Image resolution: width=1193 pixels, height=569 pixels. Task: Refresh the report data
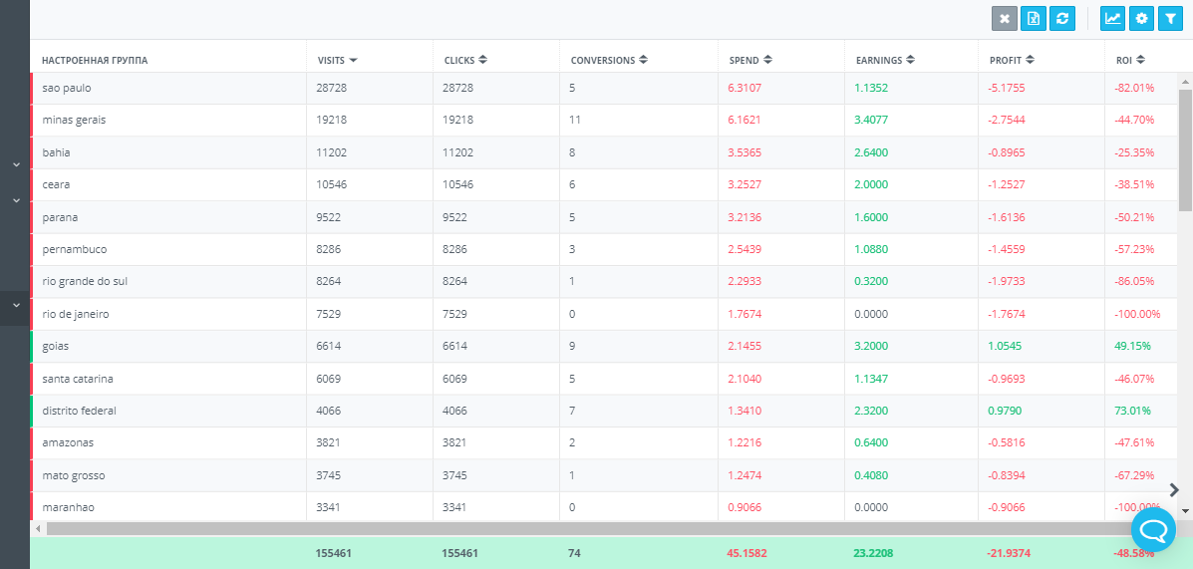(1062, 19)
